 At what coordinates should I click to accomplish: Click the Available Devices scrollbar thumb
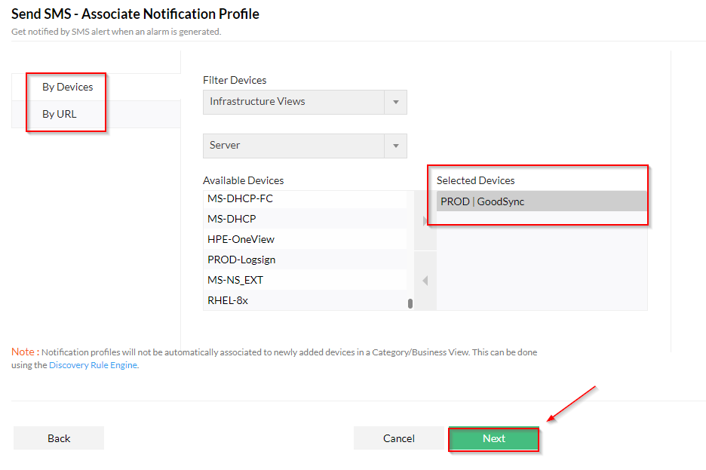point(410,303)
